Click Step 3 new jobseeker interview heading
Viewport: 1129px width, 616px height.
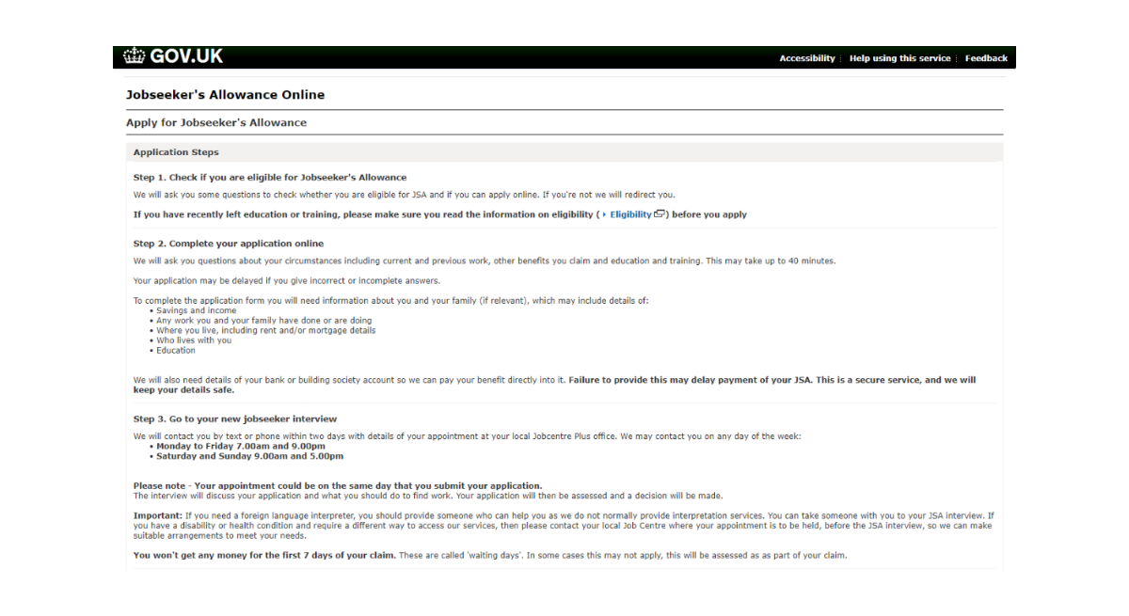click(235, 419)
